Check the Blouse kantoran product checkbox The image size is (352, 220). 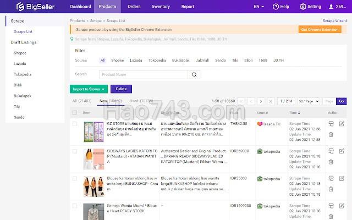tap(75, 178)
